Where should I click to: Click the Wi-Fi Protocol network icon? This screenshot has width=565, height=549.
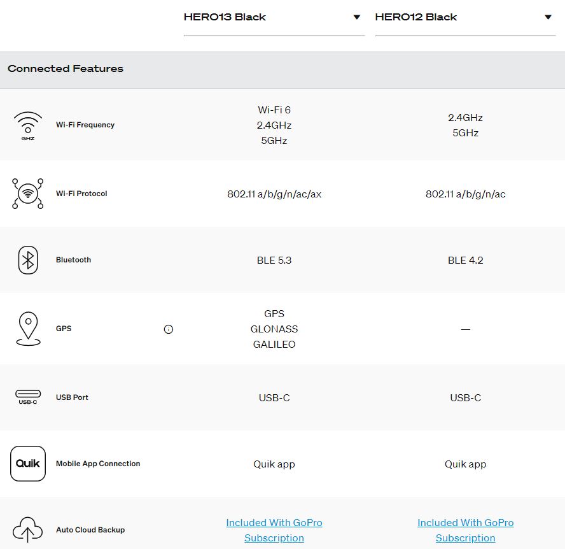[28, 194]
